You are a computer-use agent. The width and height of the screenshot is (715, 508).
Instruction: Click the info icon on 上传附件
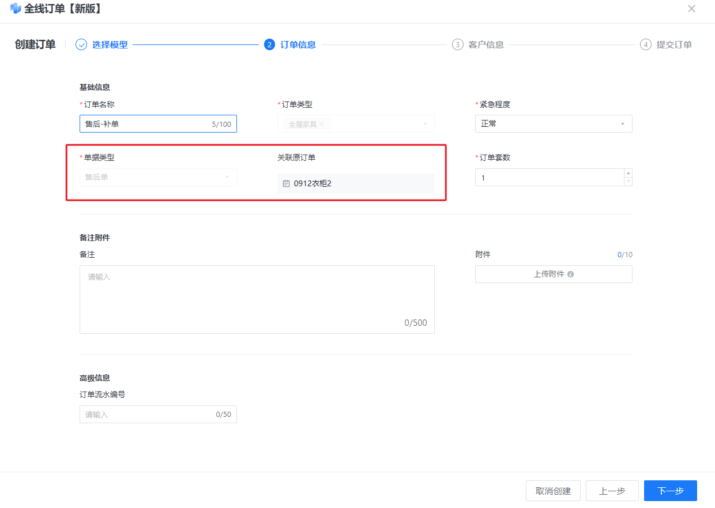click(x=570, y=274)
